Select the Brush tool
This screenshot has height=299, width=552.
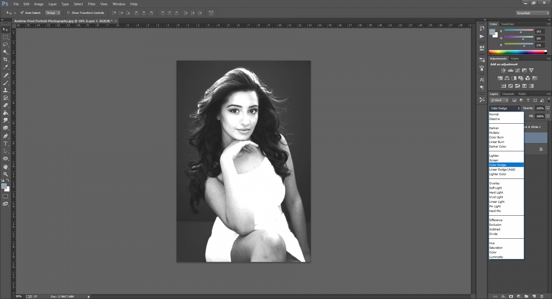[6, 83]
